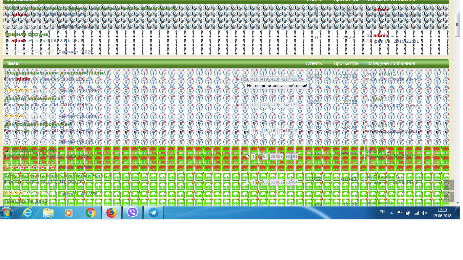View latest post icon beside admin in rules row
The image size is (463, 260).
[x=392, y=36]
